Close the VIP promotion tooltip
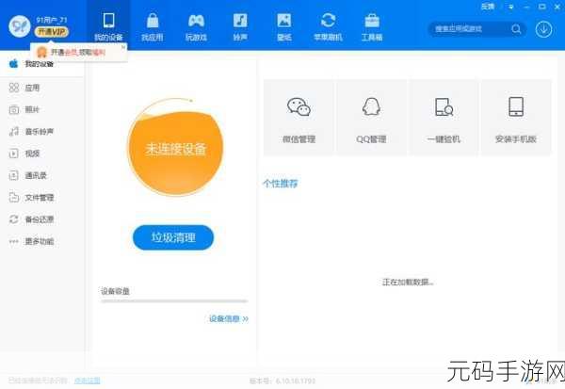This screenshot has height=389, width=565. click(123, 47)
